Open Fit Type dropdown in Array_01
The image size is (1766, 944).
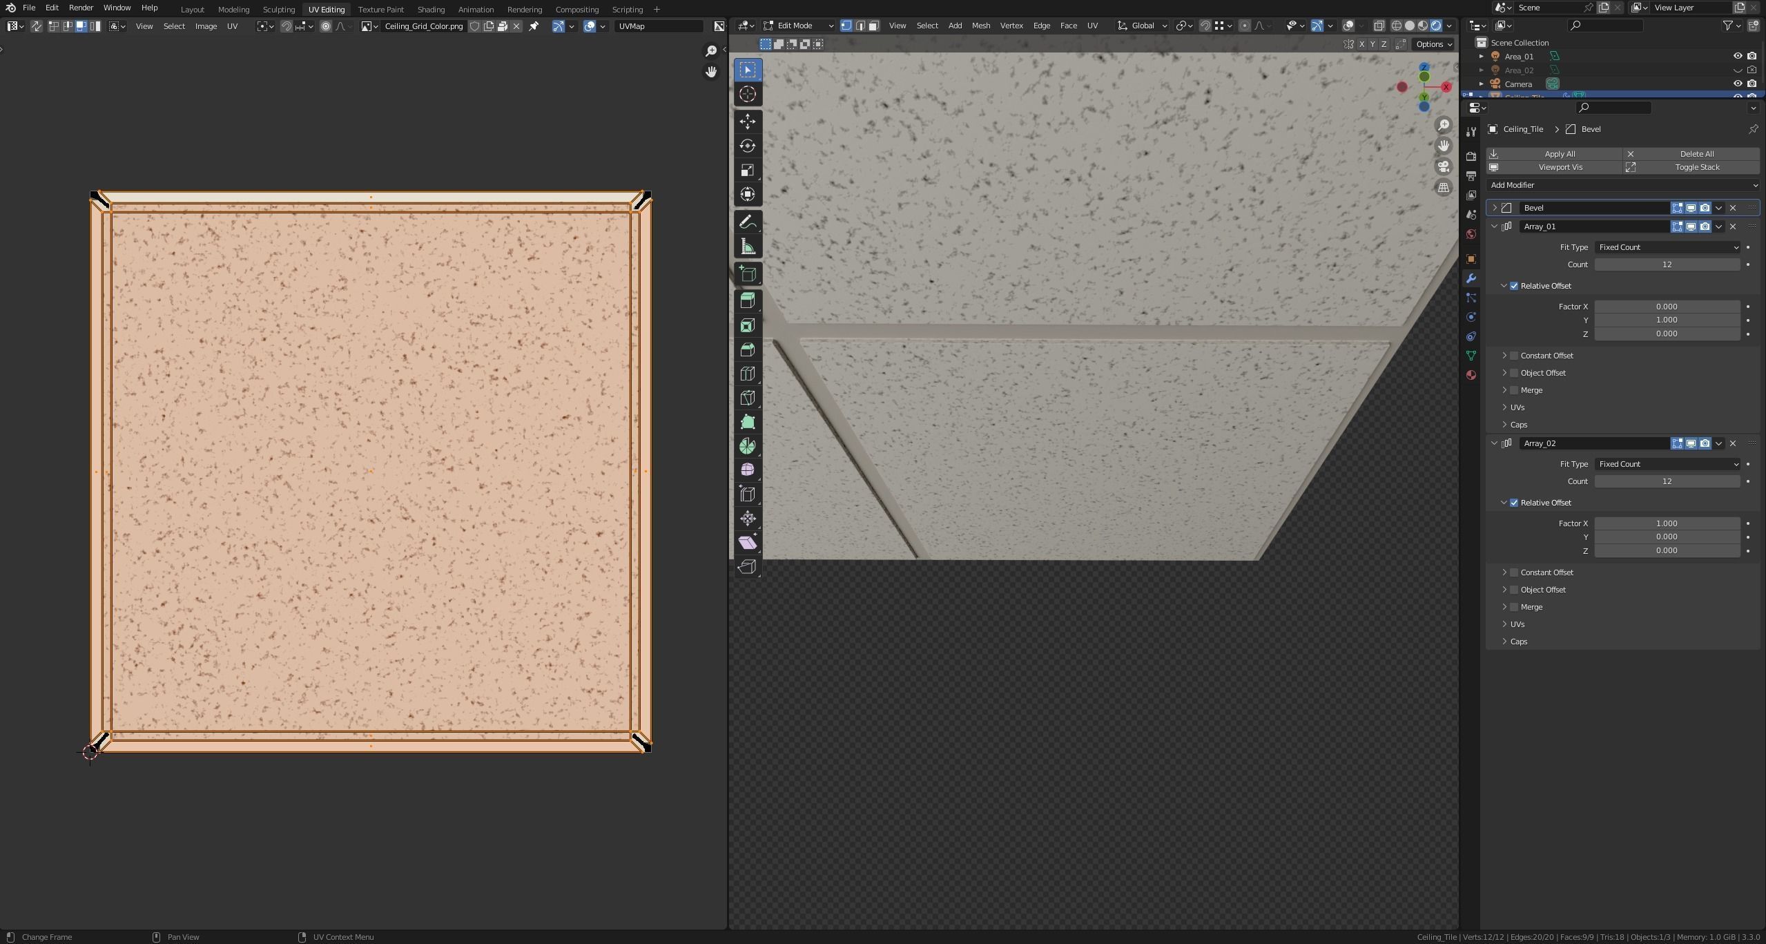(x=1667, y=247)
